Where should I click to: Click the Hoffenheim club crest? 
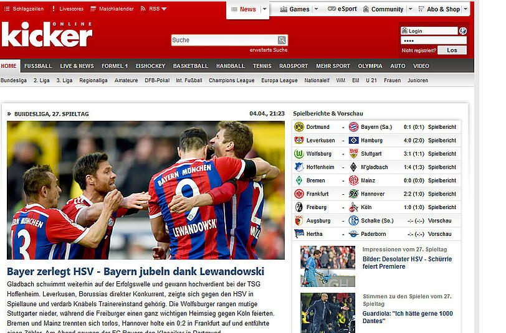[299, 167]
